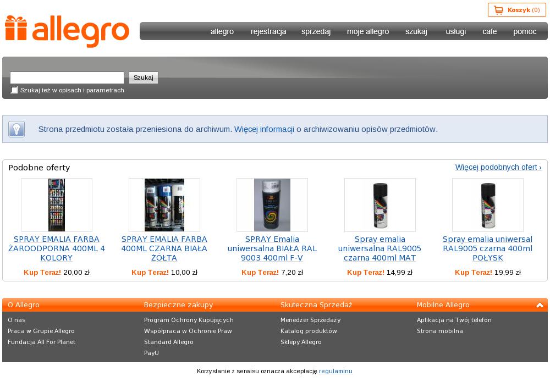
Task: Open the Koszyk shopping cart
Action: tap(516, 10)
